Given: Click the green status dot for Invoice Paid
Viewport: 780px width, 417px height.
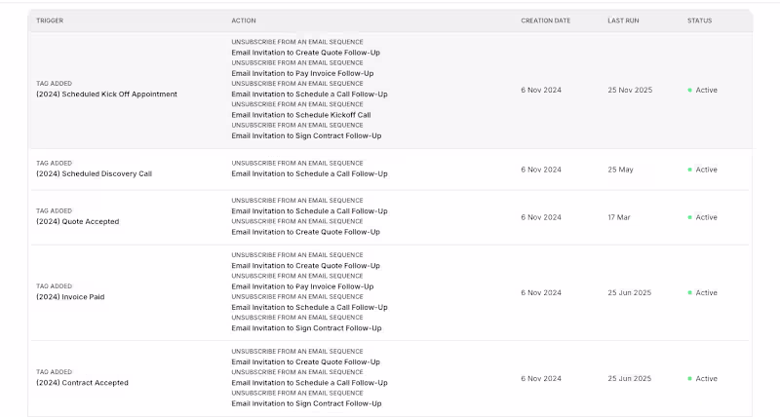Looking at the screenshot, I should point(690,292).
